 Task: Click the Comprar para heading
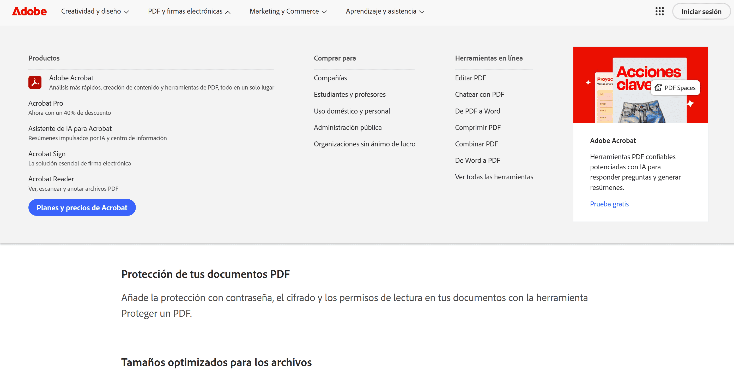tap(335, 58)
